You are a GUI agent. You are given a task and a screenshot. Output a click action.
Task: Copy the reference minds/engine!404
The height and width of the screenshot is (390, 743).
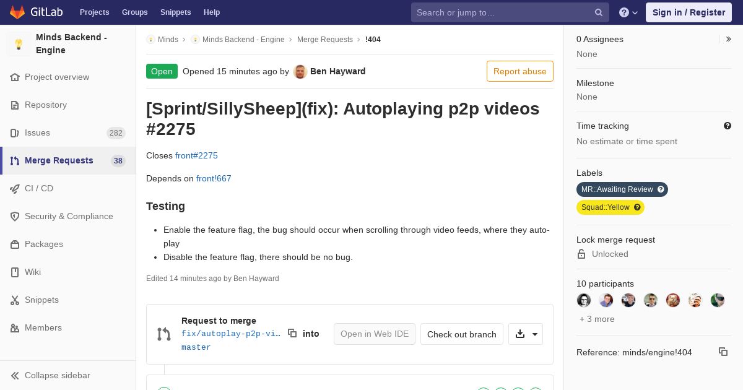[x=723, y=352]
